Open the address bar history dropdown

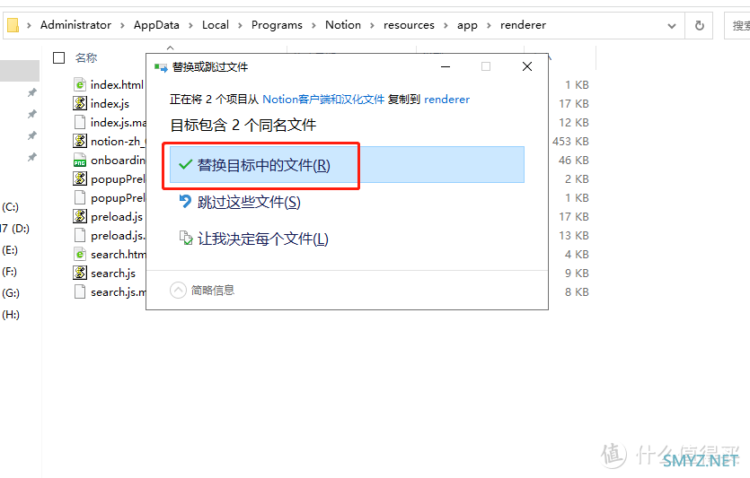point(672,26)
